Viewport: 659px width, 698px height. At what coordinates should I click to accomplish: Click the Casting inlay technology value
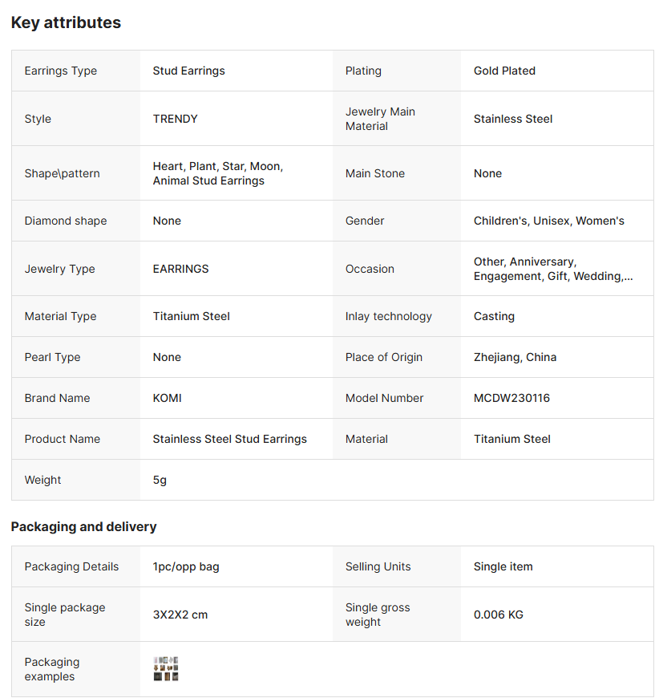pyautogui.click(x=494, y=316)
